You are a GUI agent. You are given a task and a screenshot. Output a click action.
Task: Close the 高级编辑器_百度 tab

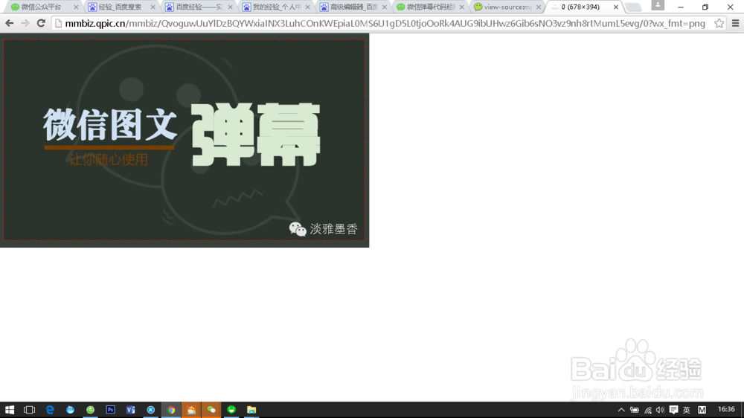[x=385, y=7]
